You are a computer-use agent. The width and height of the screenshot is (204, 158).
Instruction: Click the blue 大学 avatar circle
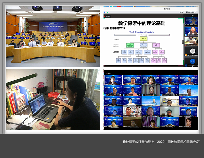coord(193,61)
